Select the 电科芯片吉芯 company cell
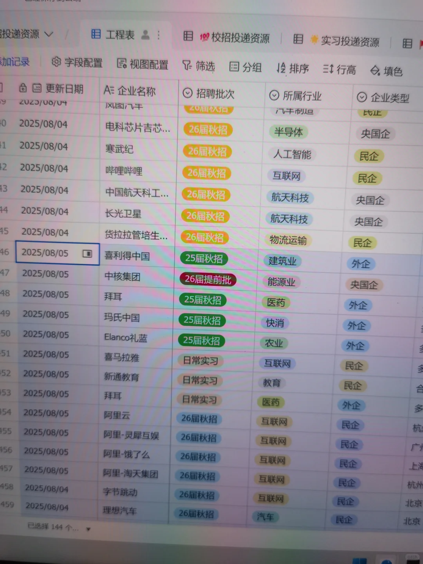Image resolution: width=423 pixels, height=564 pixels. (138, 127)
